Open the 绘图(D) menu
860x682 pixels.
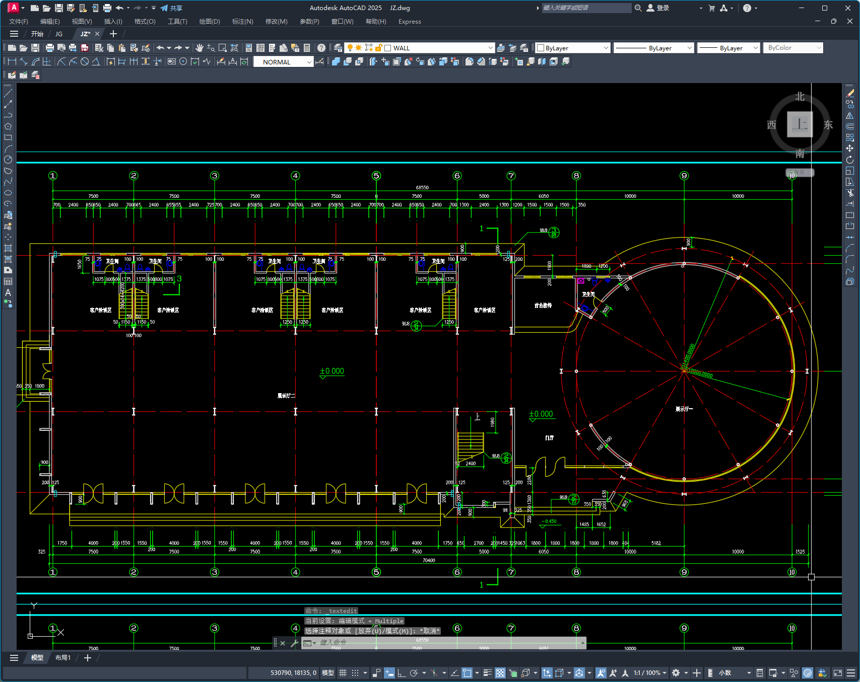pos(210,22)
